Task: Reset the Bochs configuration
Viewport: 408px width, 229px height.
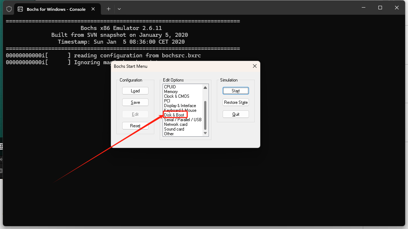Action: 135,125
